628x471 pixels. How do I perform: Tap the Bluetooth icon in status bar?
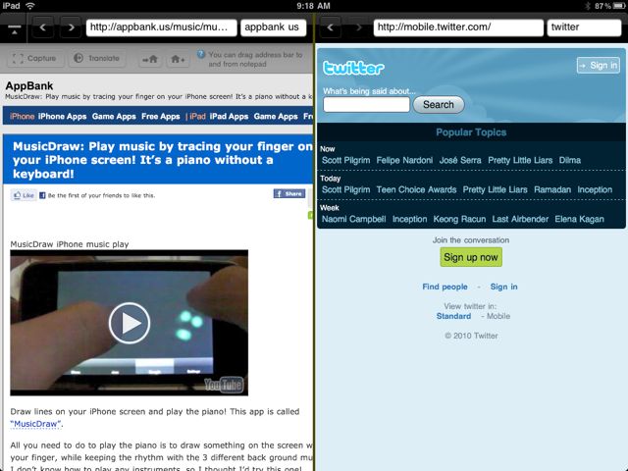click(588, 6)
